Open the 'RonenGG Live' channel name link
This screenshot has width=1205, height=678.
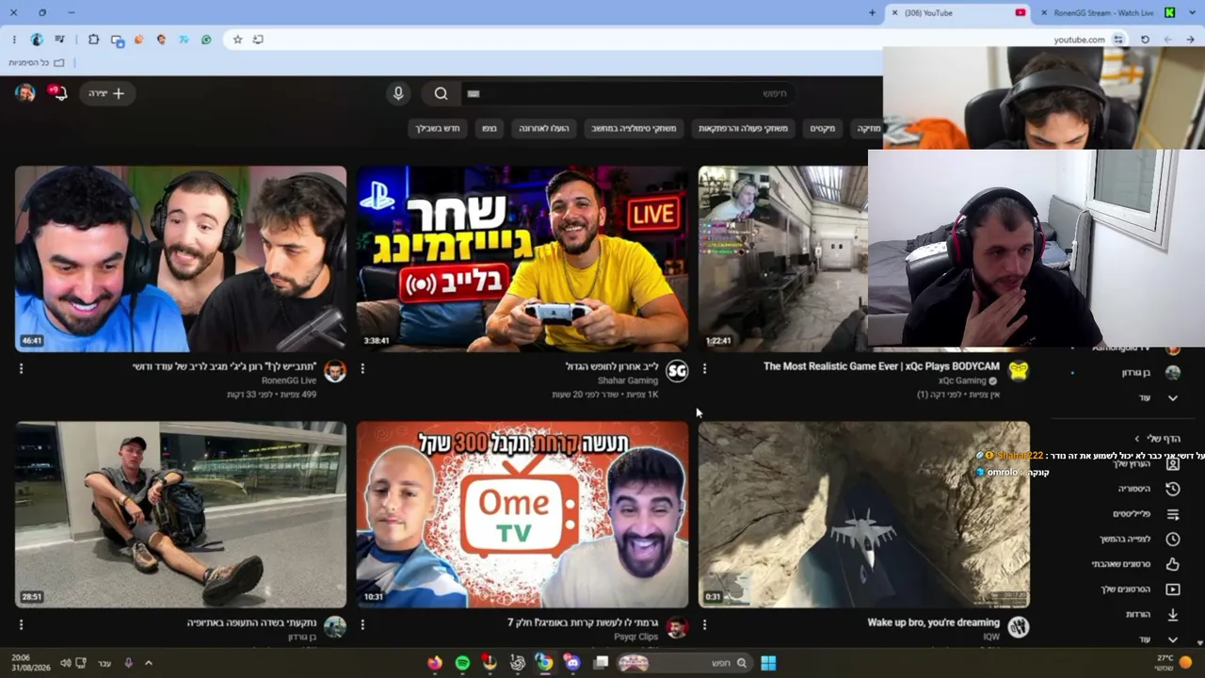(x=289, y=380)
